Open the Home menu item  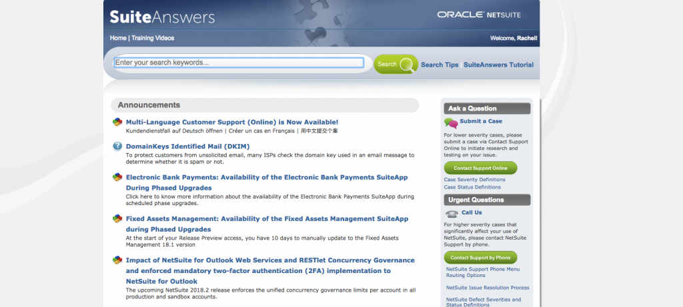(x=118, y=38)
